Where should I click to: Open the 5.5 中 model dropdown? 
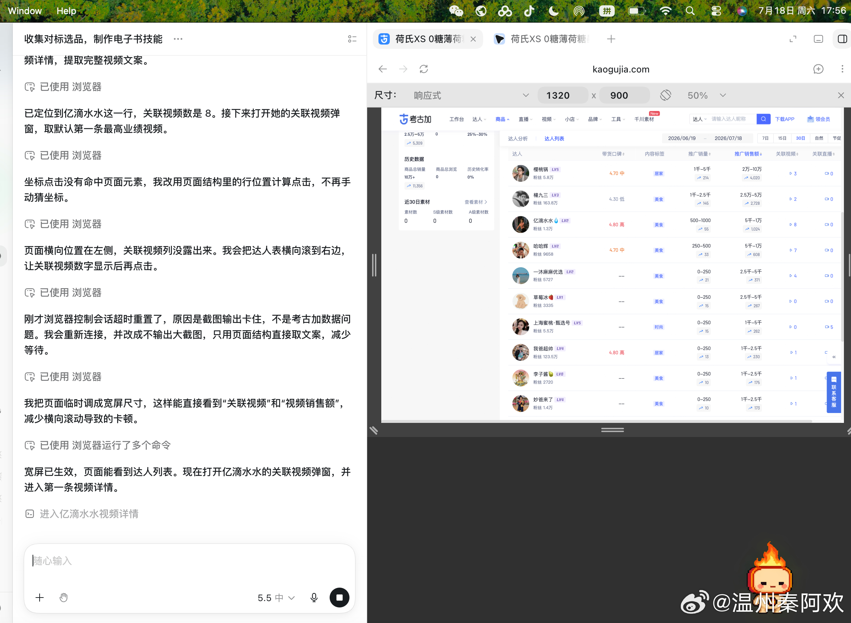pyautogui.click(x=276, y=598)
